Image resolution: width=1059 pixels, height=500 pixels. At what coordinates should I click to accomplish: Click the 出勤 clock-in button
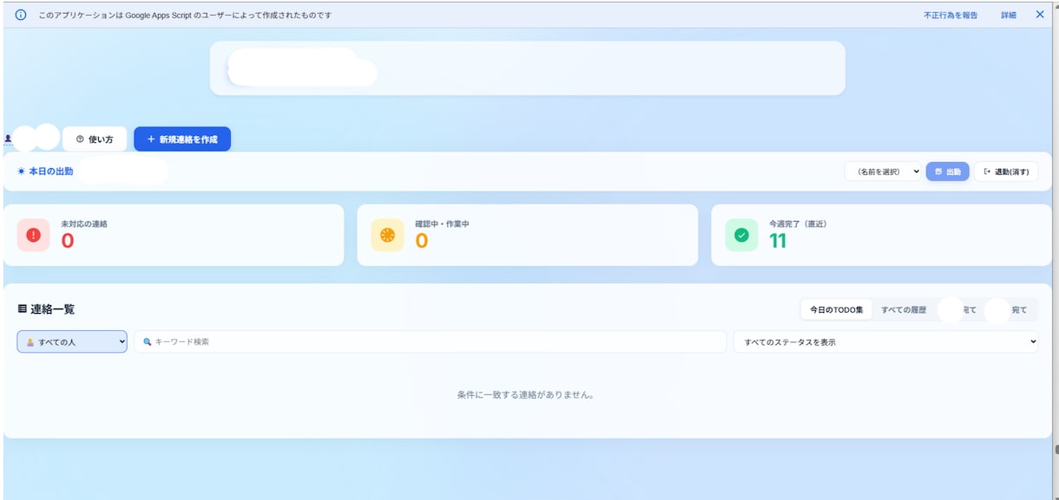[x=948, y=172]
